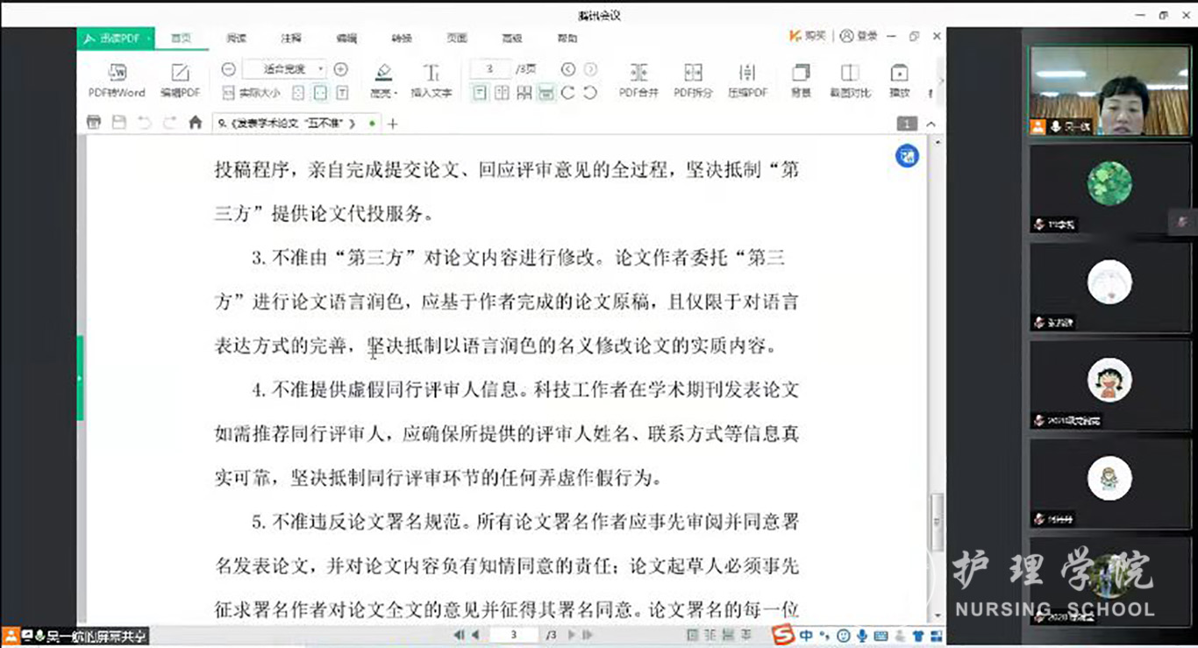Screen dimensions: 1198x648
Task: Open the 转换 ribbon tab
Action: point(402,38)
